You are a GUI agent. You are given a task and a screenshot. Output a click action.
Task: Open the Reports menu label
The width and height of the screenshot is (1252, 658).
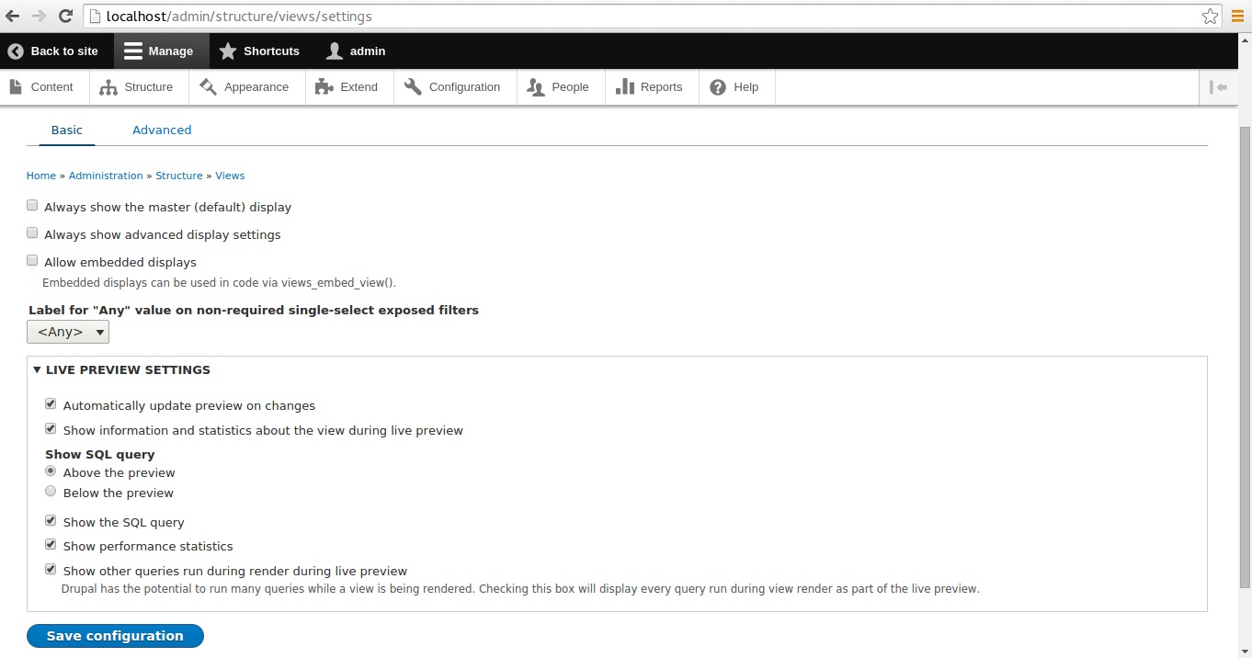point(662,87)
